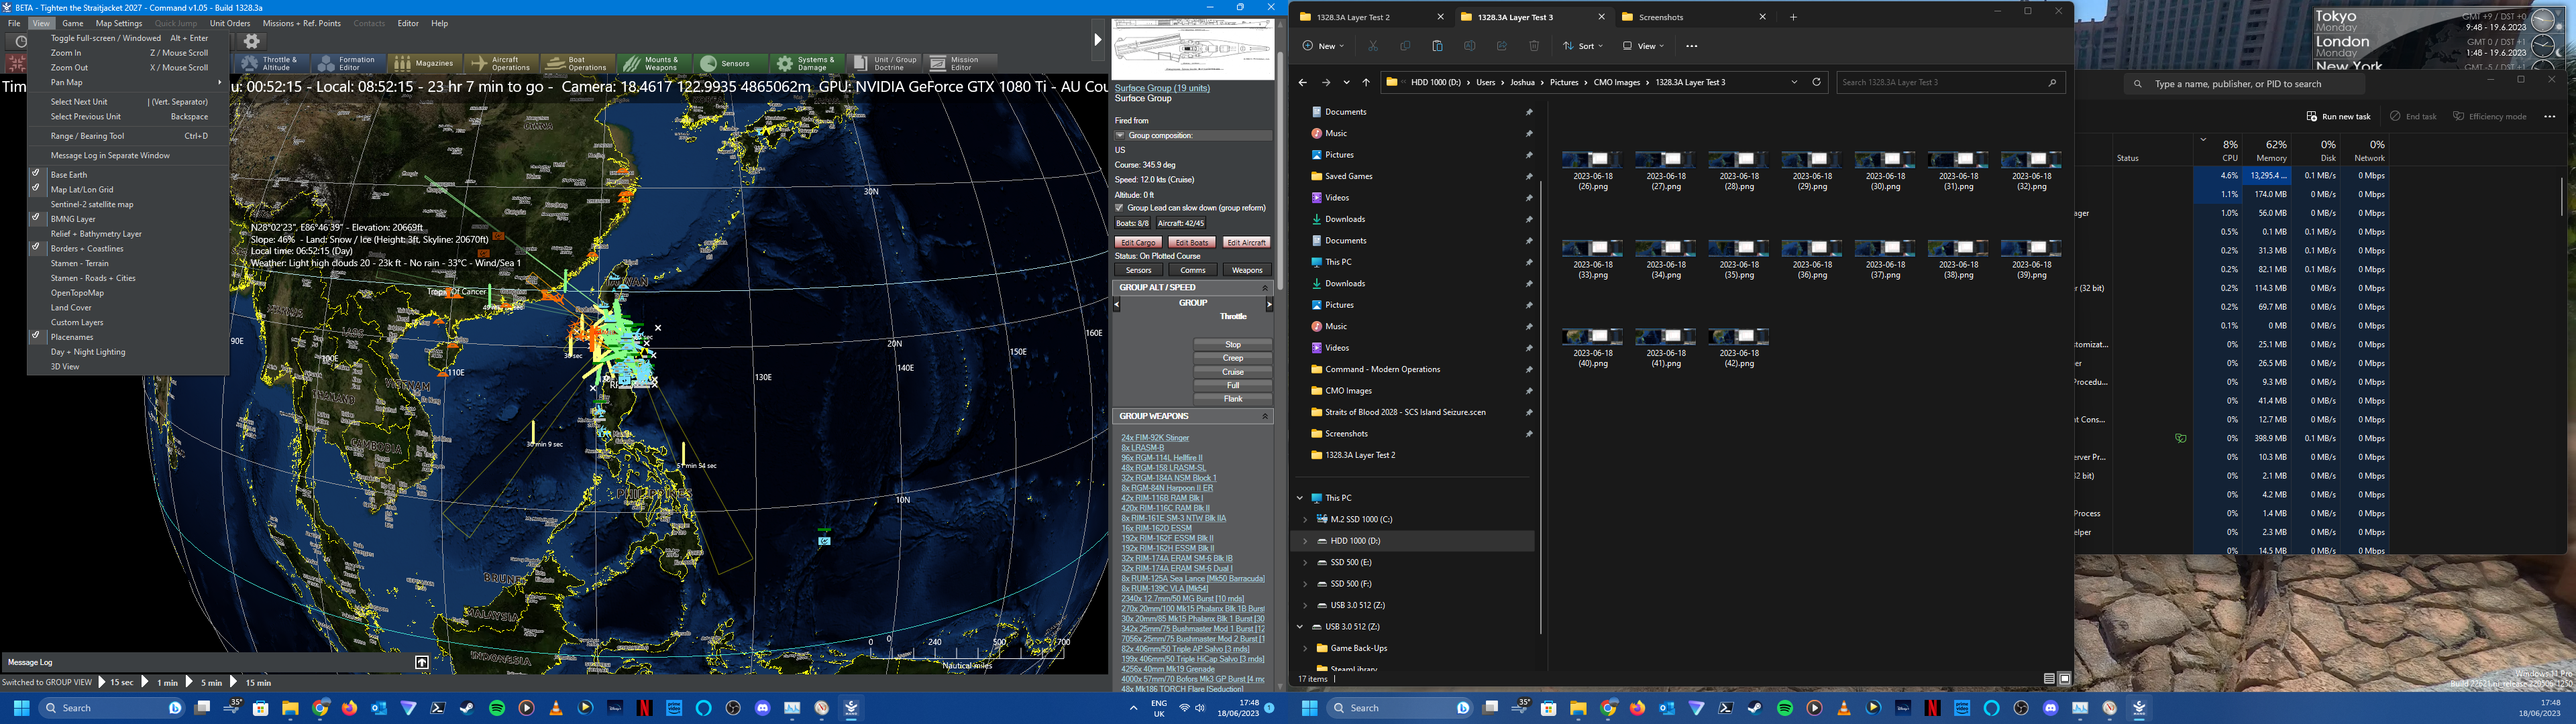
Task: Click the Rename icon in File Explorer toolbar
Action: [x=1469, y=46]
